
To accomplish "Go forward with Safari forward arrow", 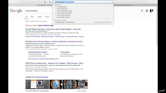I will pyautogui.click(x=13, y=2).
